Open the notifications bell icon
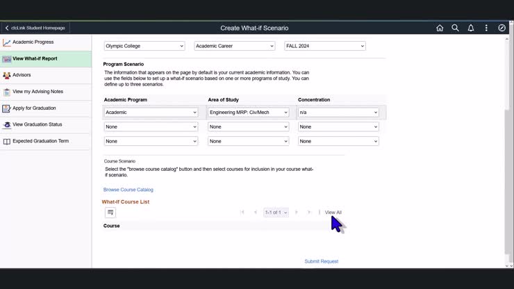This screenshot has width=514, height=289. [x=471, y=28]
